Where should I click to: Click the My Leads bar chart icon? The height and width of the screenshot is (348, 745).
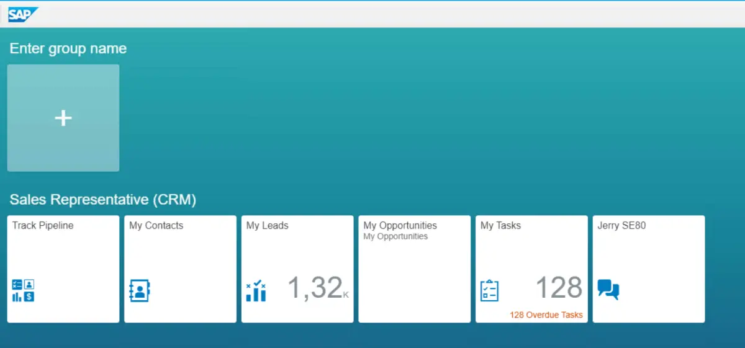click(256, 290)
